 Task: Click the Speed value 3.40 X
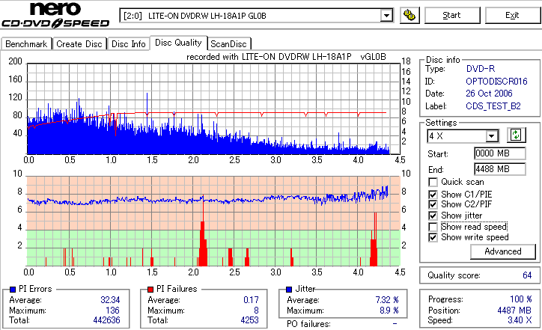tap(520, 320)
